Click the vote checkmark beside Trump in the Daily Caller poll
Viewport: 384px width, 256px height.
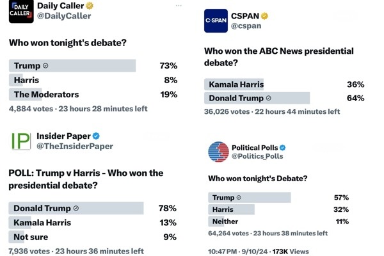pyautogui.click(x=45, y=66)
